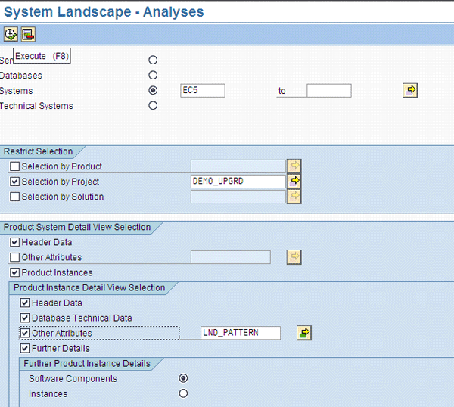Enable Selection by Solution checkbox
Viewport: 454px width, 407px height.
pyautogui.click(x=15, y=197)
